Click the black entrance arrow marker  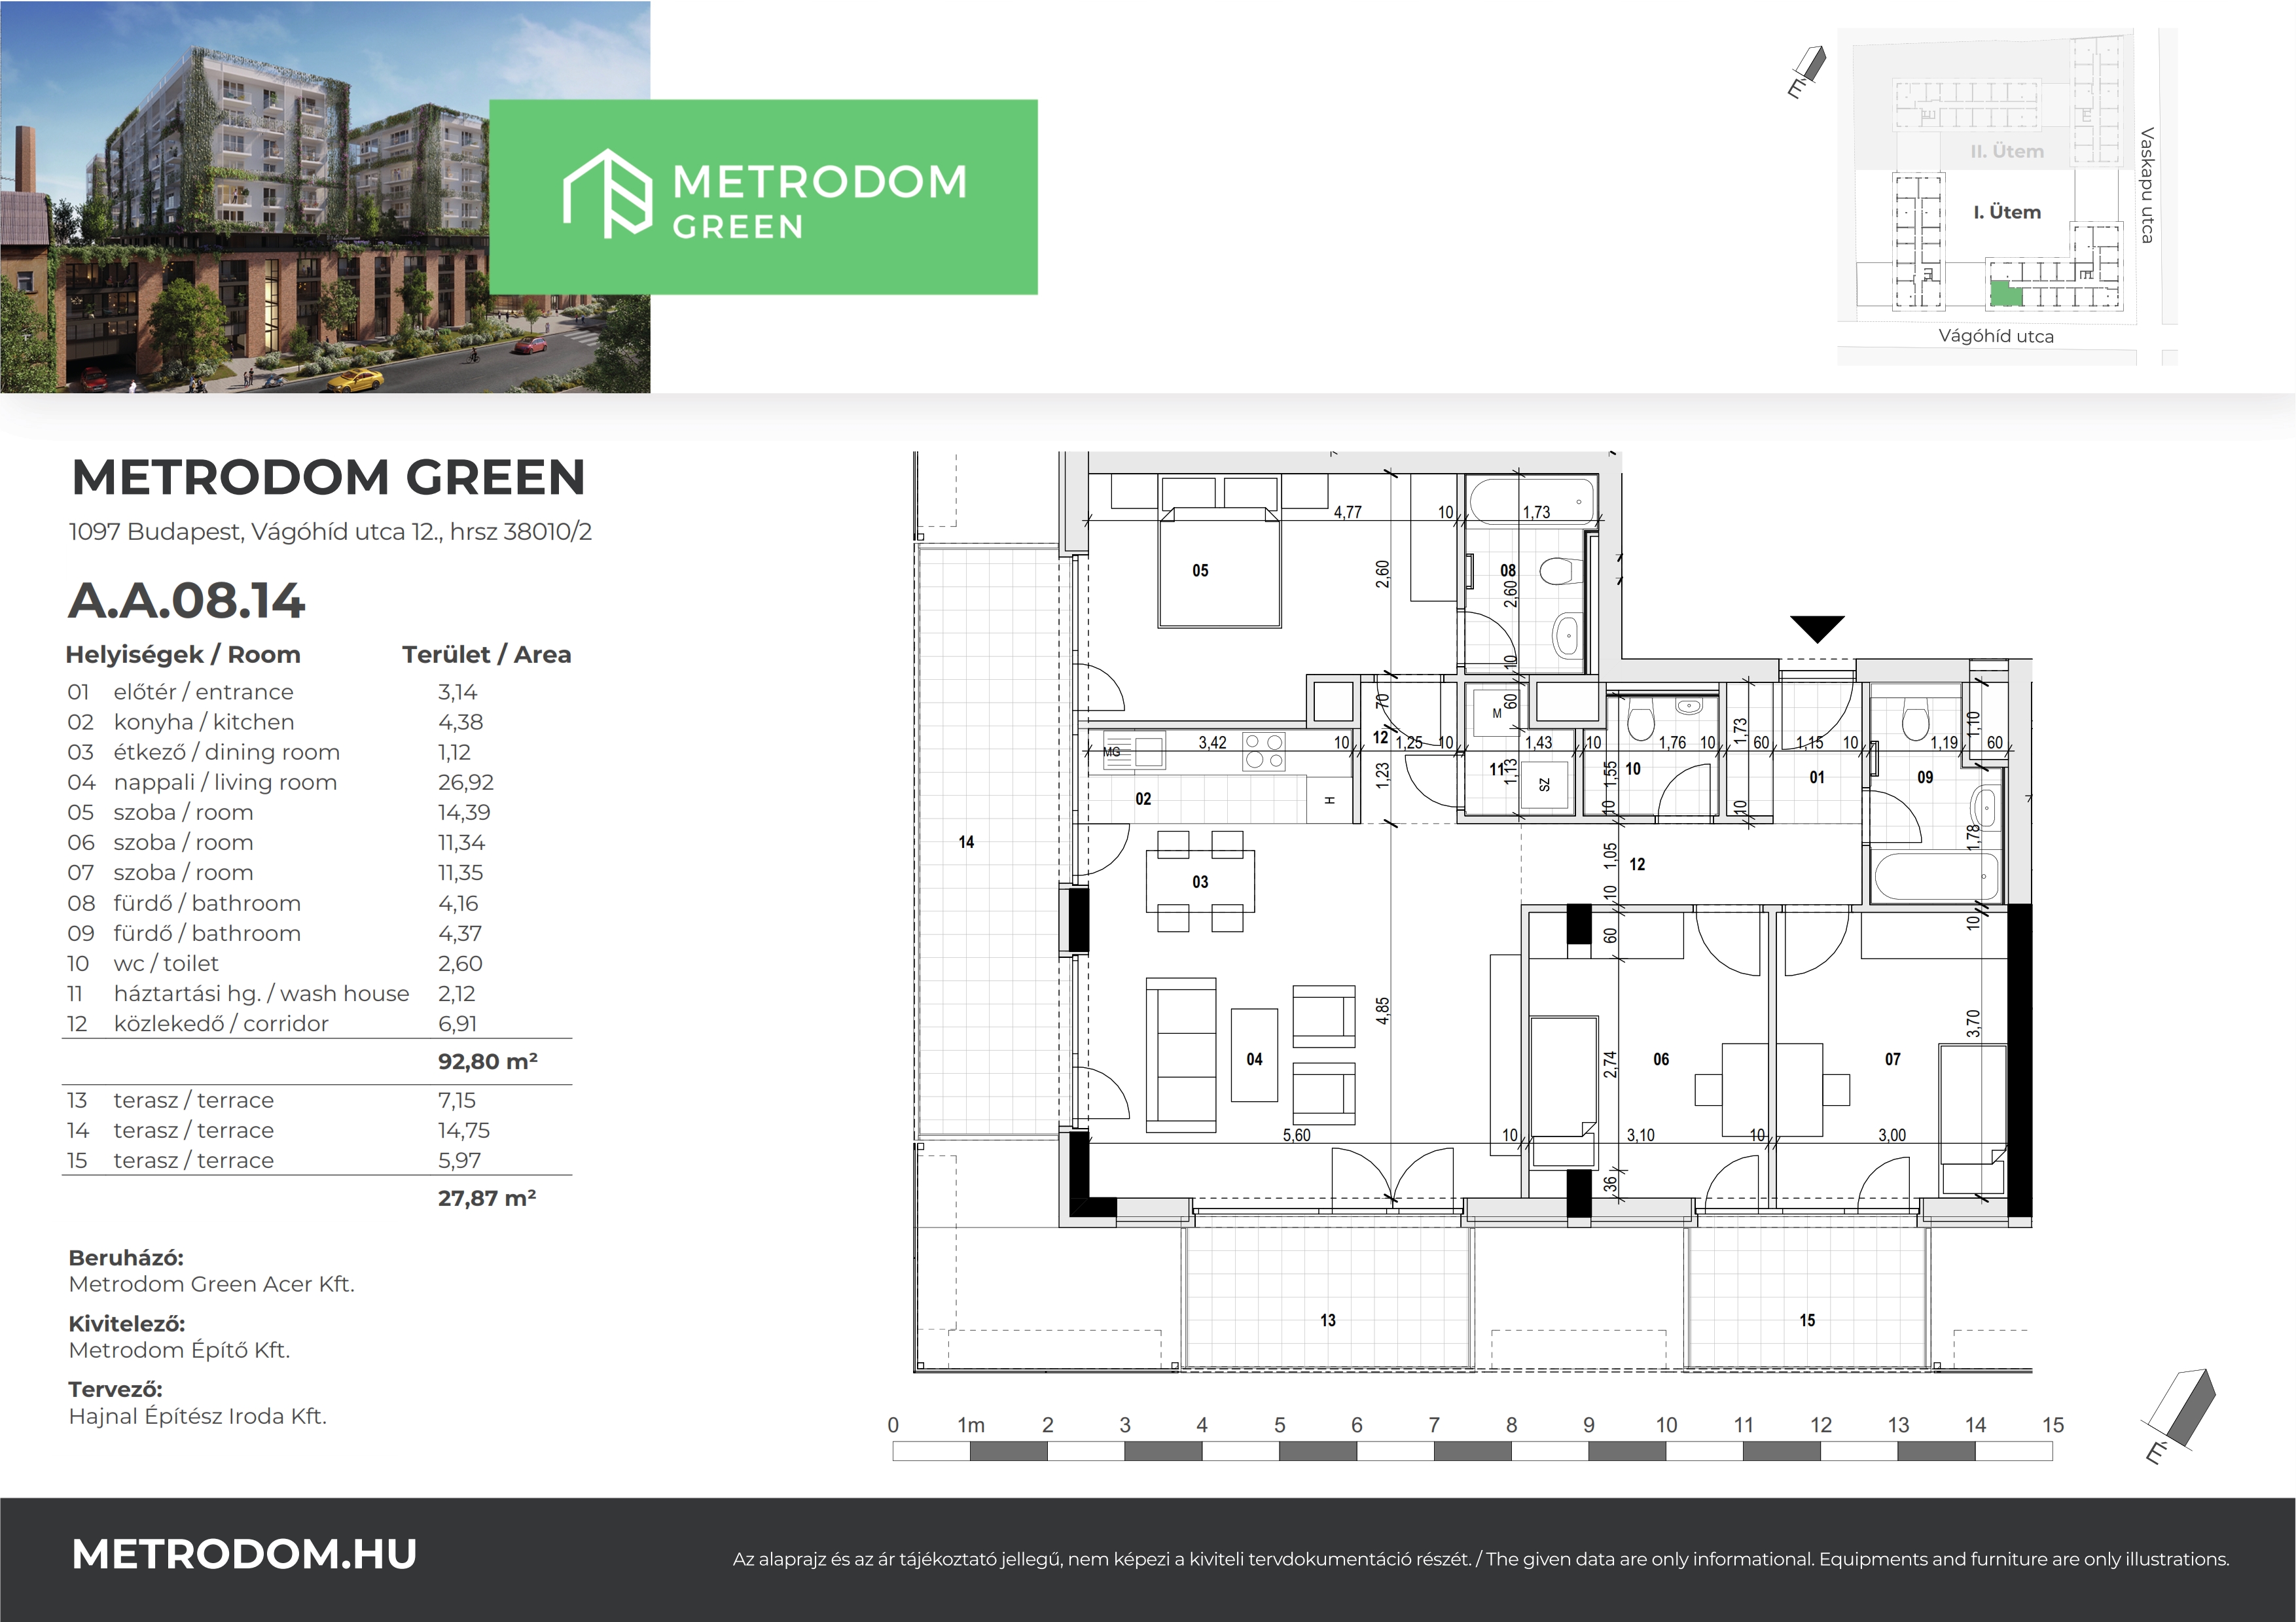(1817, 629)
